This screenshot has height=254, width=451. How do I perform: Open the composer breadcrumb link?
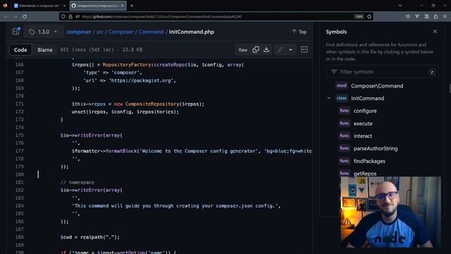tap(79, 32)
